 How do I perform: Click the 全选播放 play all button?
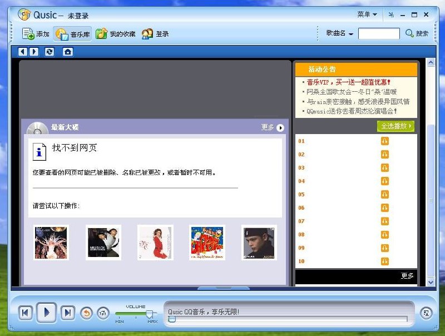[x=395, y=126]
